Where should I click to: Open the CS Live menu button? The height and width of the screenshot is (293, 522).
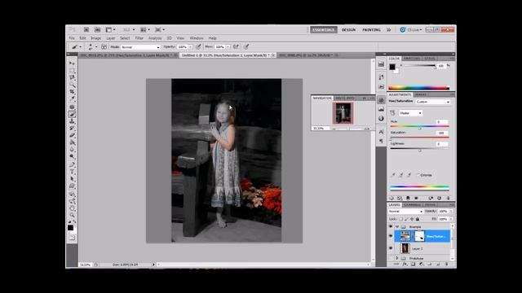pos(411,30)
